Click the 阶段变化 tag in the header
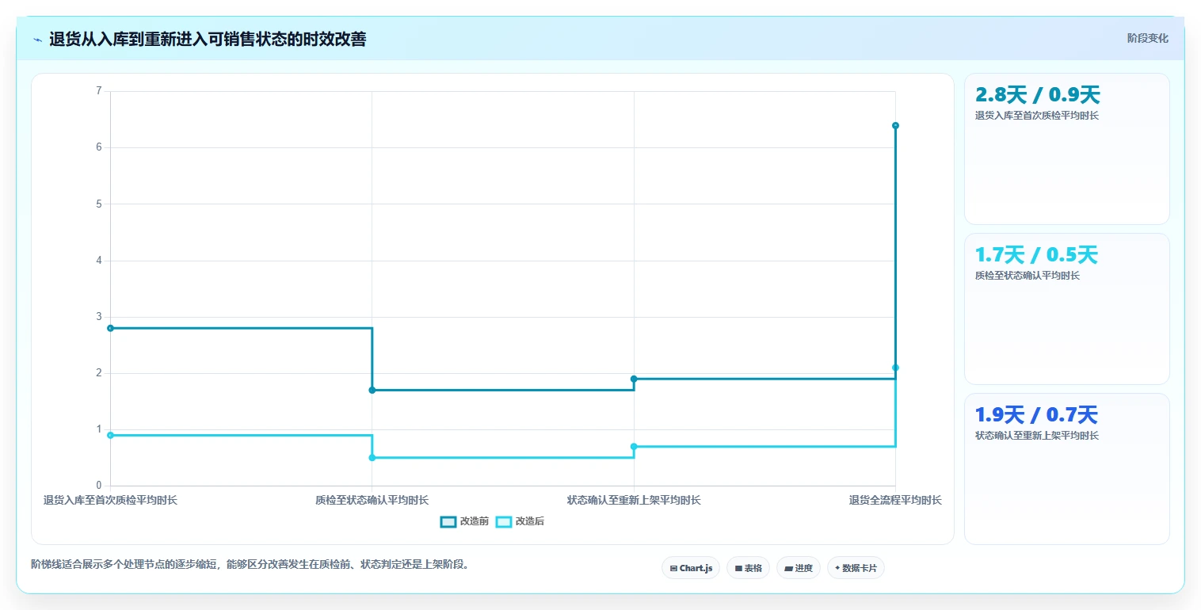Image resolution: width=1201 pixels, height=610 pixels. (x=1147, y=38)
